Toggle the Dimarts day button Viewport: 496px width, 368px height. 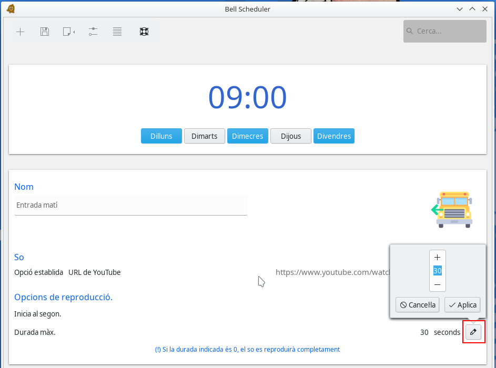[x=204, y=136]
